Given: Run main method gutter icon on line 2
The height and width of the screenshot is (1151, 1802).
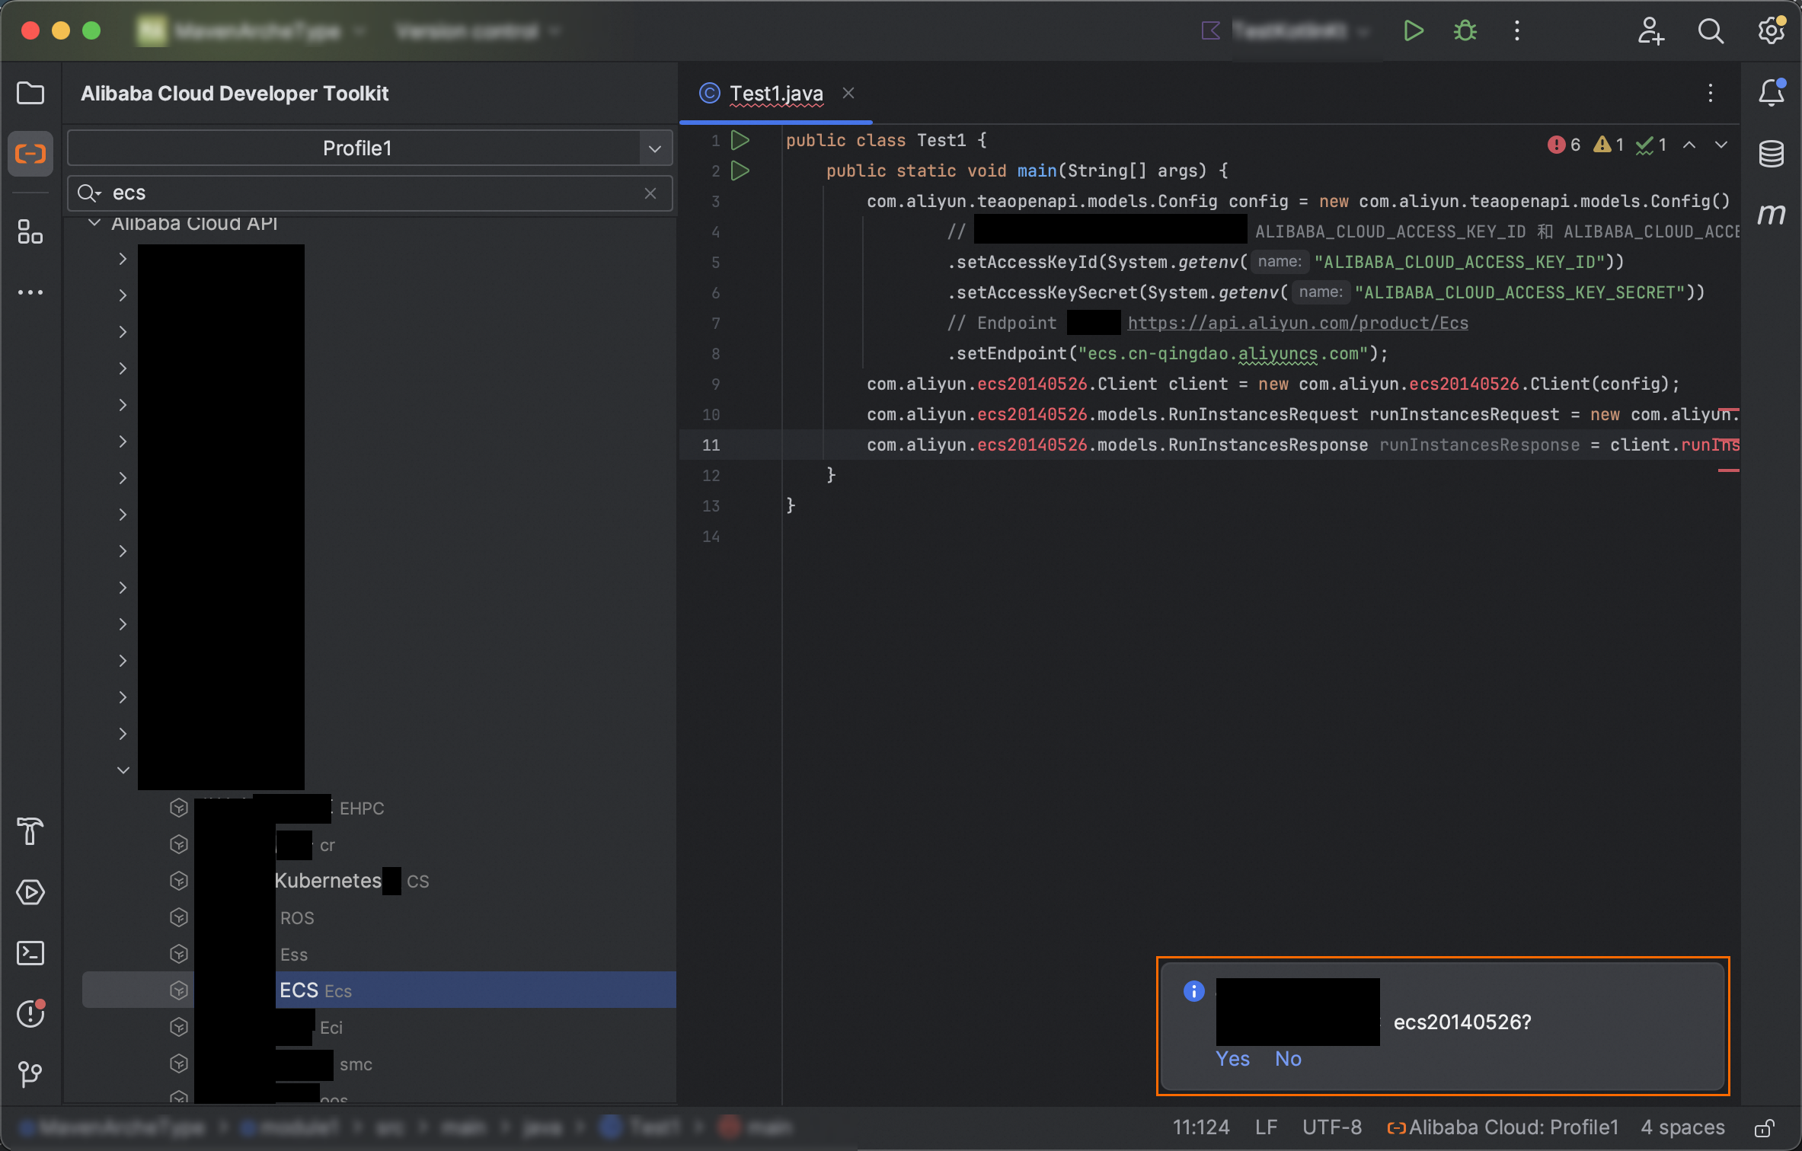Looking at the screenshot, I should 740,171.
